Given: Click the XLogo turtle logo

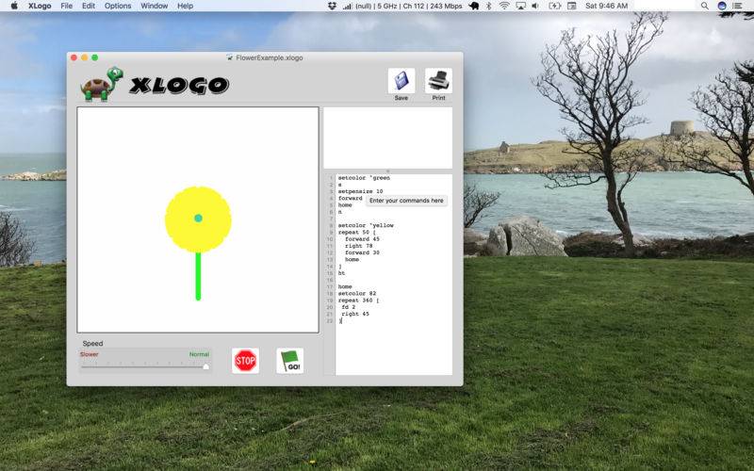Looking at the screenshot, I should point(99,84).
